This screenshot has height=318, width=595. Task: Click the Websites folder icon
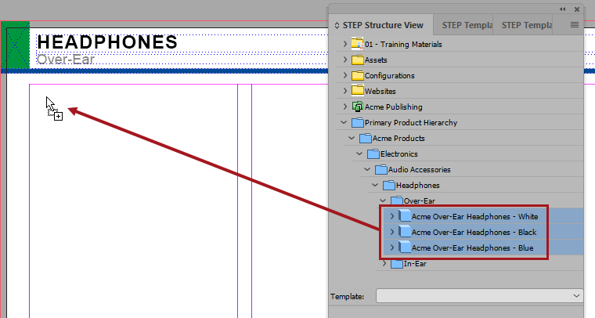pyautogui.click(x=358, y=91)
